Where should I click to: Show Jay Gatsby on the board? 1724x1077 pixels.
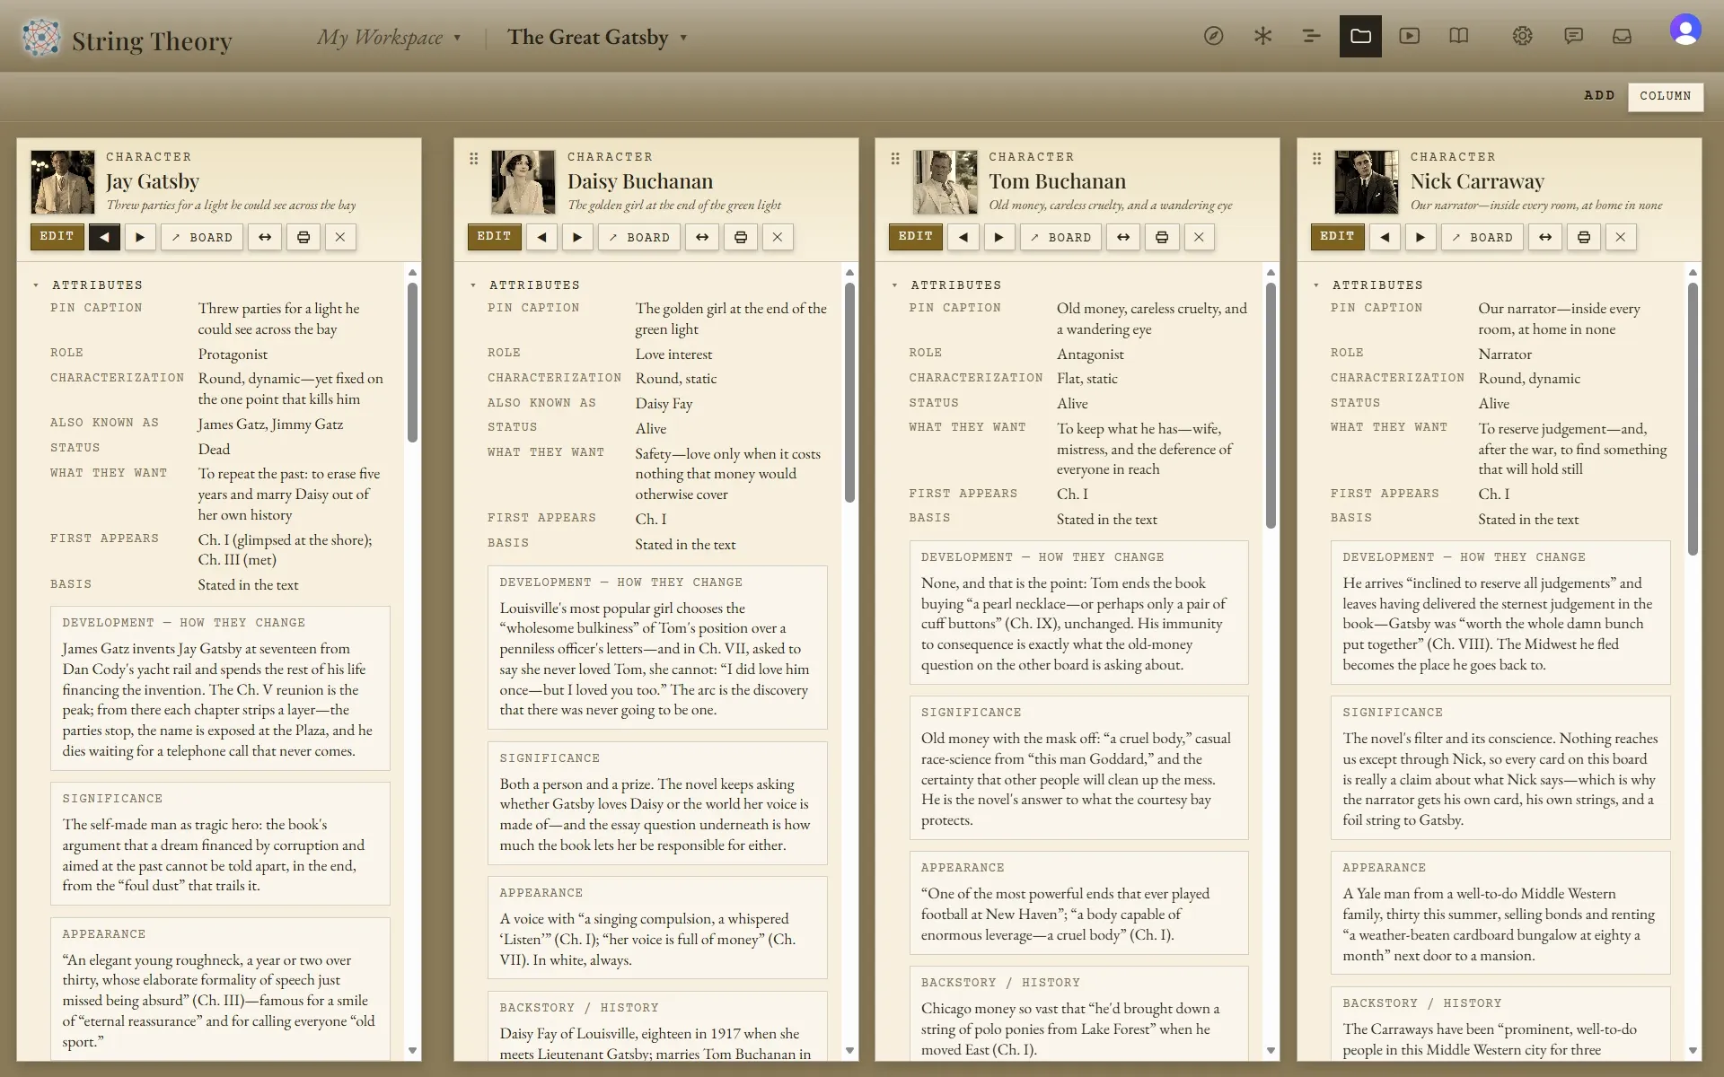click(x=202, y=237)
